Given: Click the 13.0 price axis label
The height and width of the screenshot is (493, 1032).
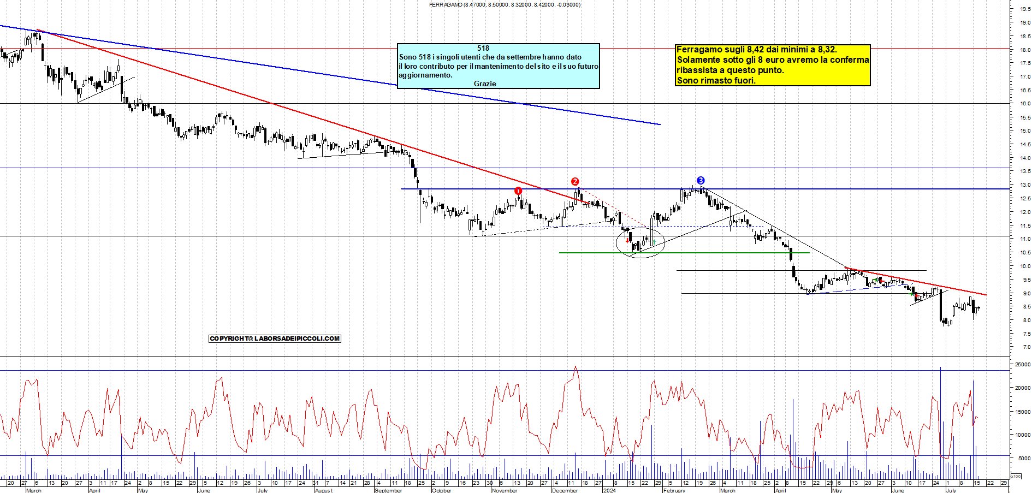Looking at the screenshot, I should 1025,185.
